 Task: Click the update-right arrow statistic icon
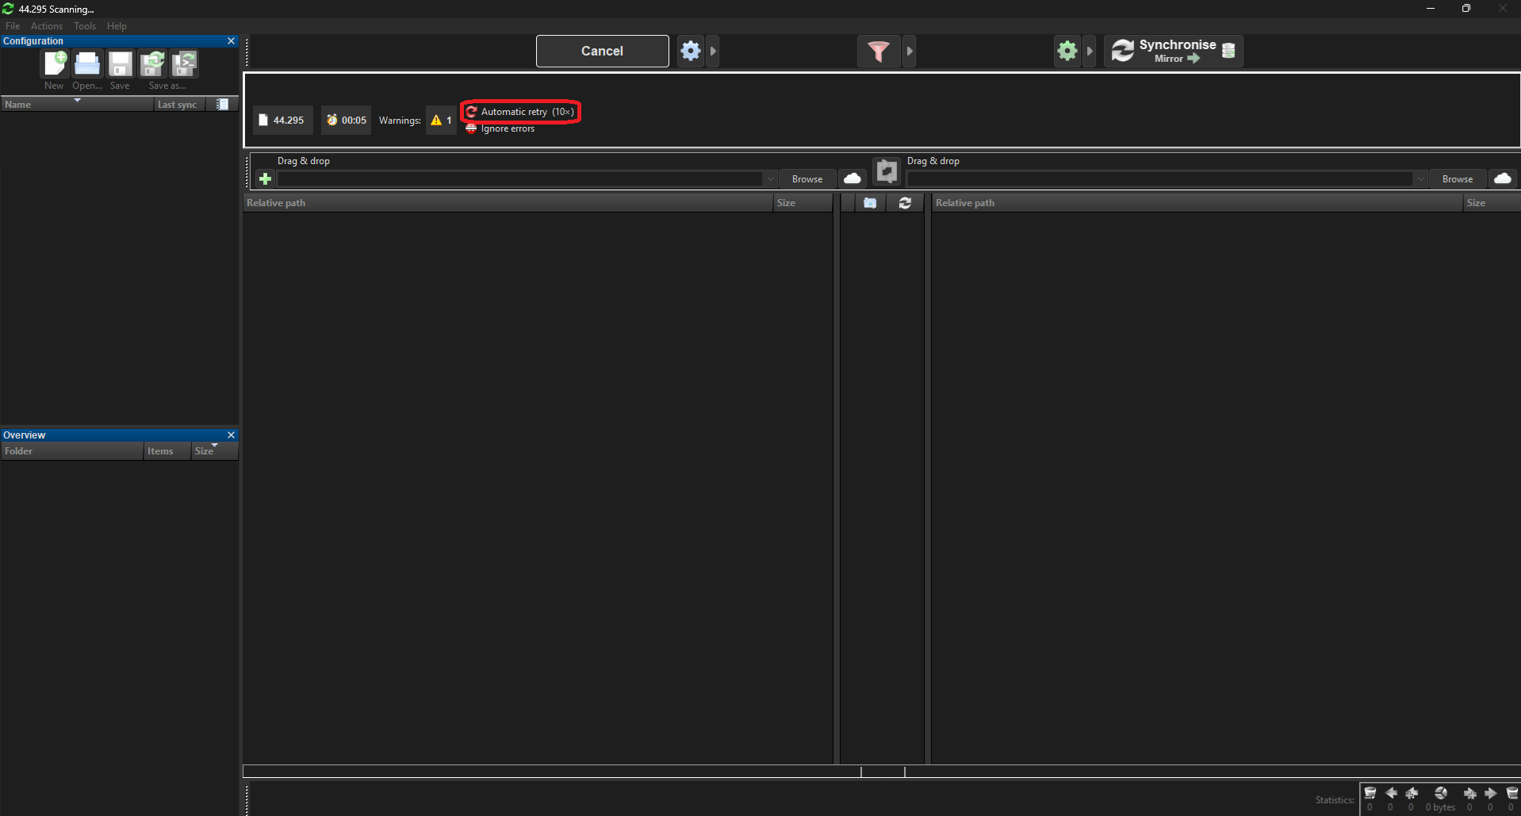click(1491, 793)
